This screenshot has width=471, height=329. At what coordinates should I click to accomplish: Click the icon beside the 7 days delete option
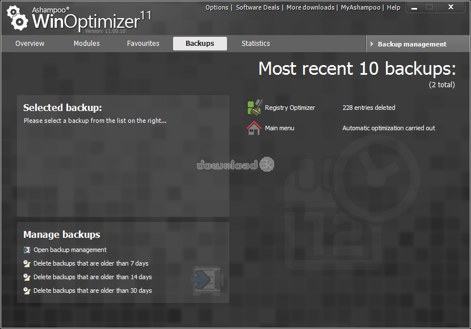(27, 263)
